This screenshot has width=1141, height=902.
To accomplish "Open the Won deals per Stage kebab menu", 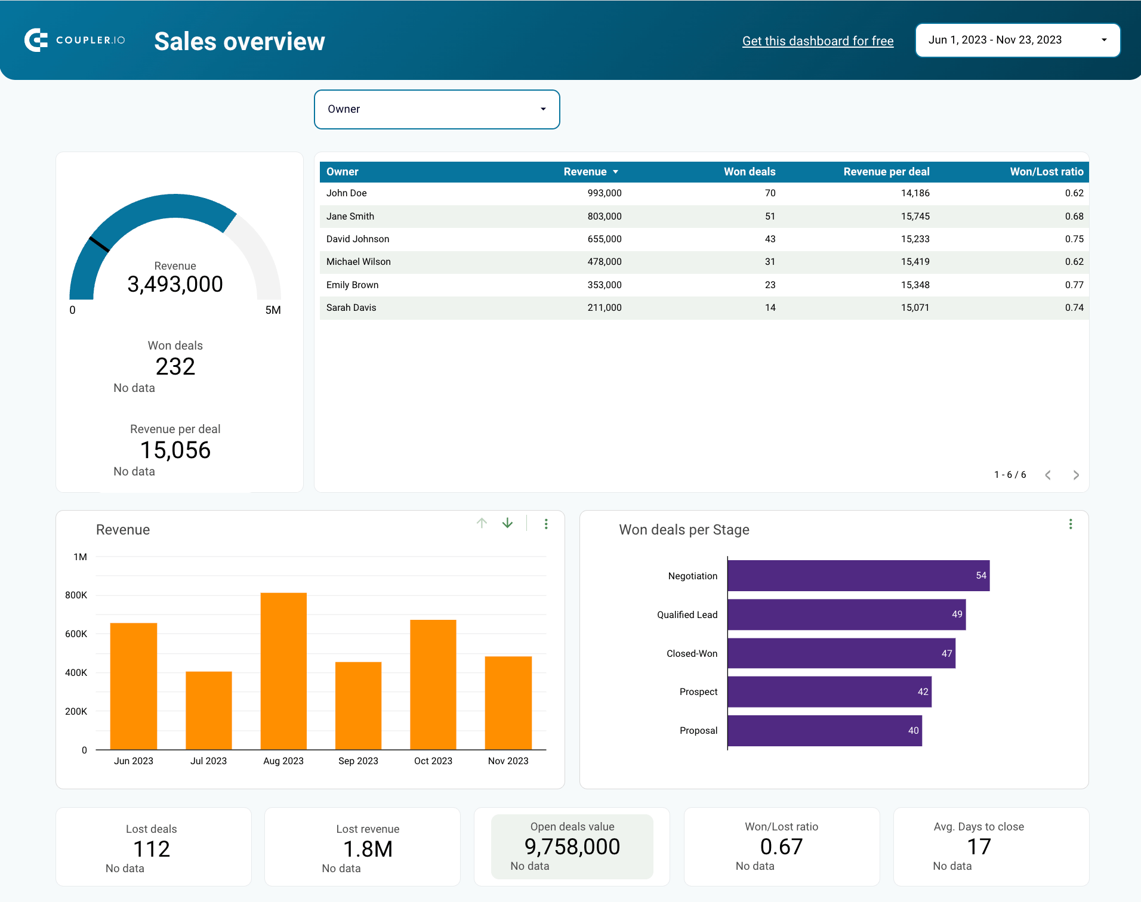I will (x=1071, y=524).
